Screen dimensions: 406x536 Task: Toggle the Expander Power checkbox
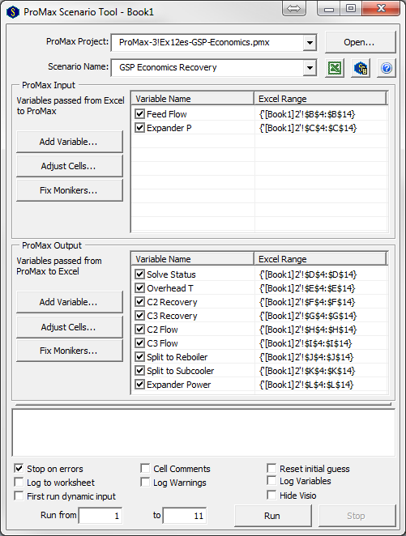click(139, 385)
